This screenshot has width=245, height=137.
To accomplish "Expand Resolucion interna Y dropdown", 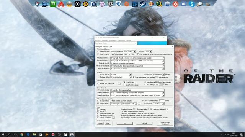I will 137,61.
